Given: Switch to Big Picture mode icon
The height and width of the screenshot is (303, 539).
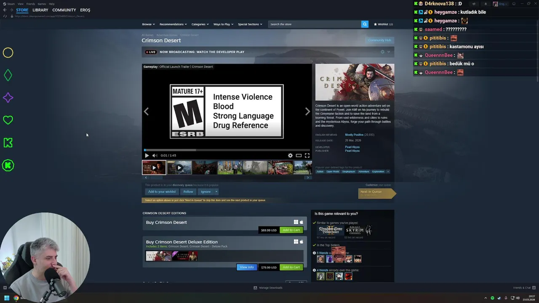Looking at the screenshot, I should pos(514,4).
